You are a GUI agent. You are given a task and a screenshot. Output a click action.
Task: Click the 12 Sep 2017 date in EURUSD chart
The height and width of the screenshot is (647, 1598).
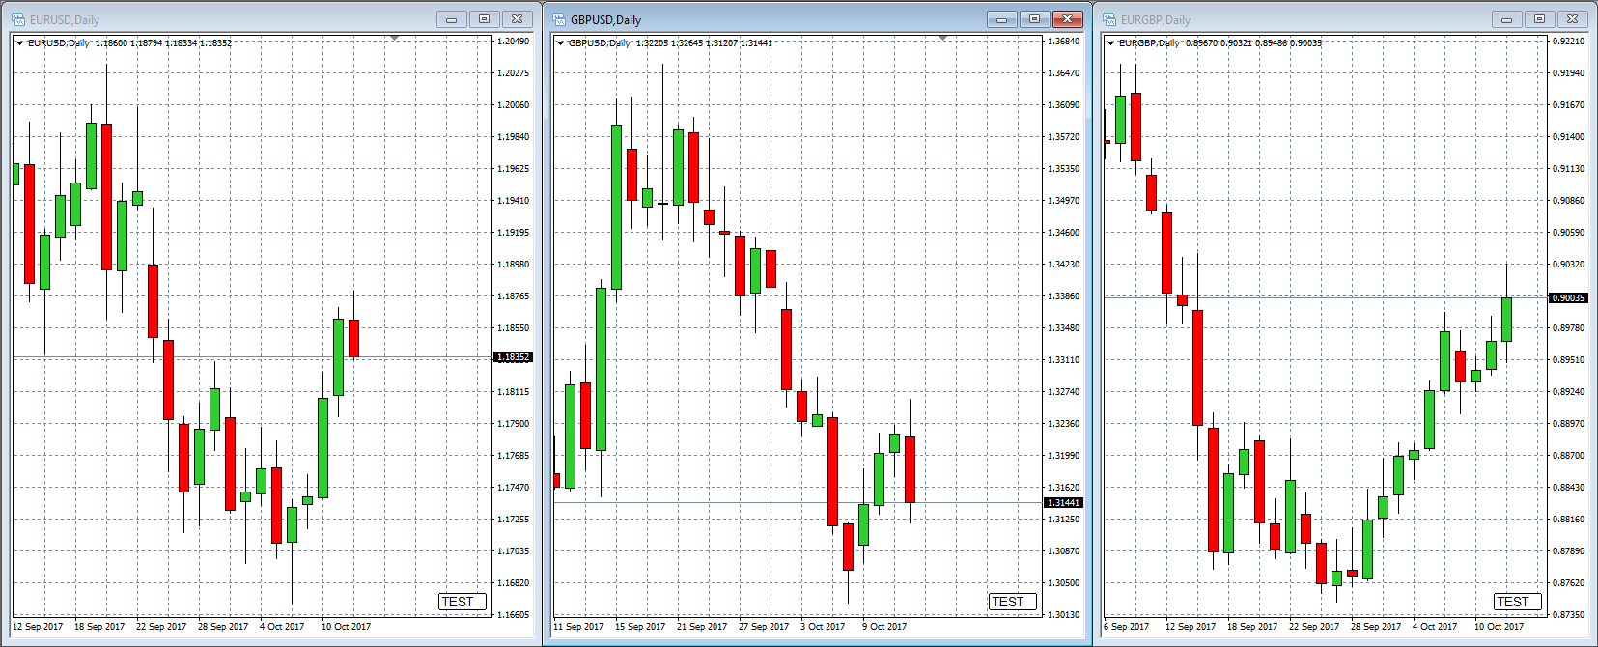(38, 627)
